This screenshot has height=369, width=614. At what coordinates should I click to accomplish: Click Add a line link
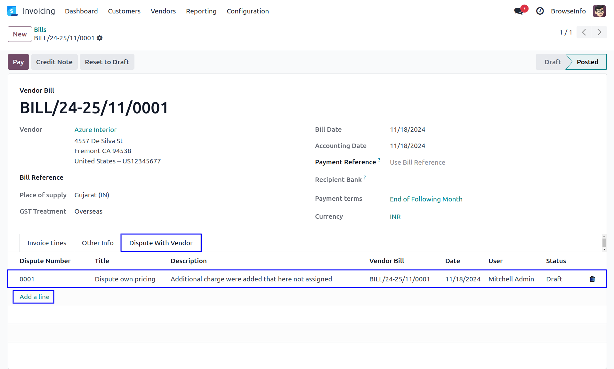(x=35, y=297)
